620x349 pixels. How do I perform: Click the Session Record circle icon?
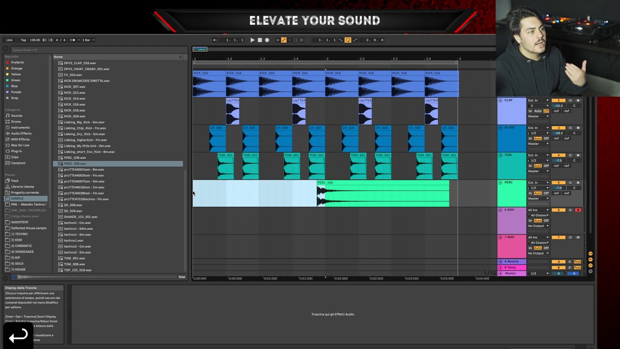pyautogui.click(x=301, y=40)
